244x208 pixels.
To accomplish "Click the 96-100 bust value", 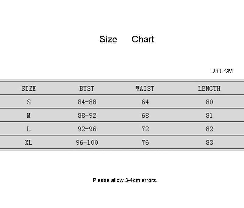I will click(x=87, y=142).
